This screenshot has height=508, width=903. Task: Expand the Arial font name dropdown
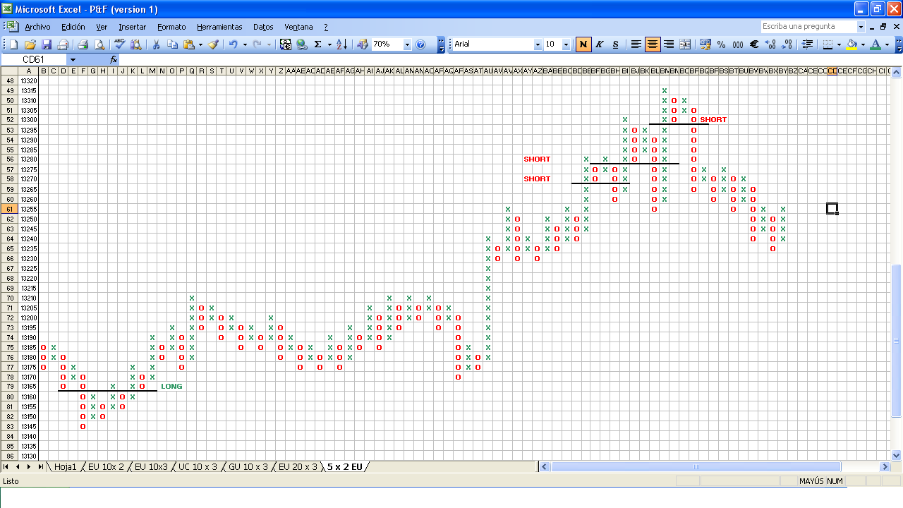(x=538, y=44)
